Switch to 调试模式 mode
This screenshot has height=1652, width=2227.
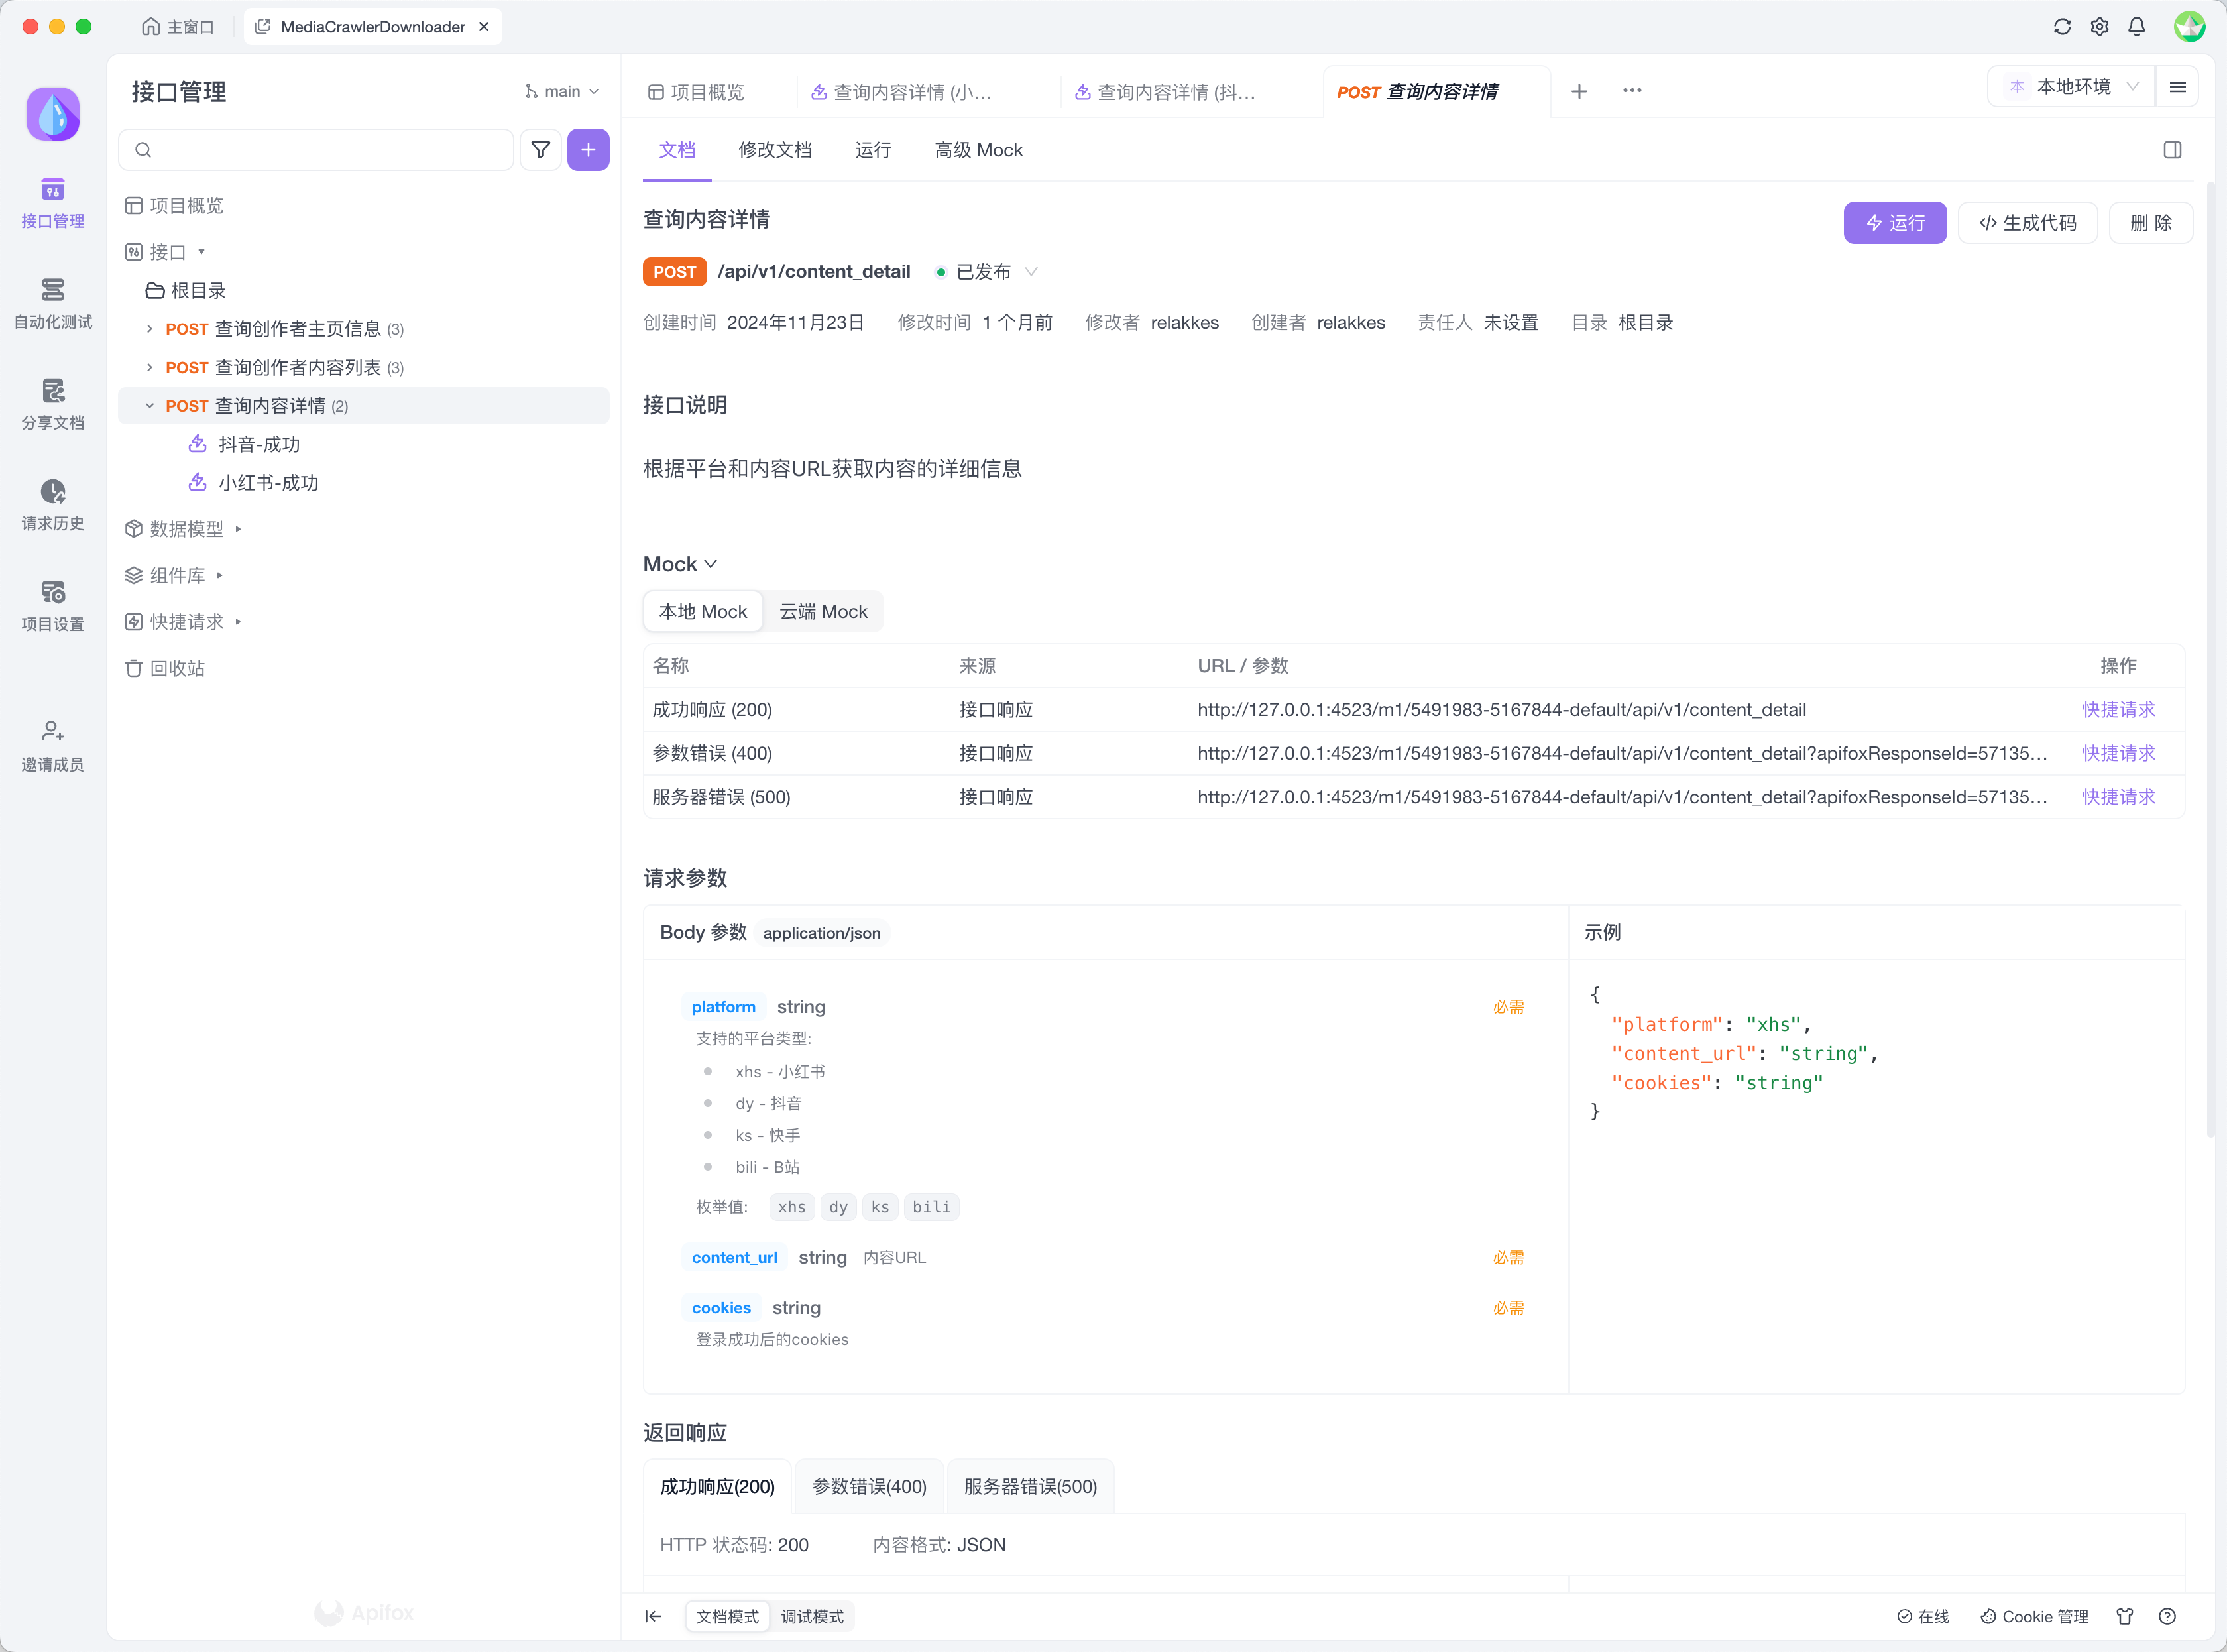tap(812, 1616)
